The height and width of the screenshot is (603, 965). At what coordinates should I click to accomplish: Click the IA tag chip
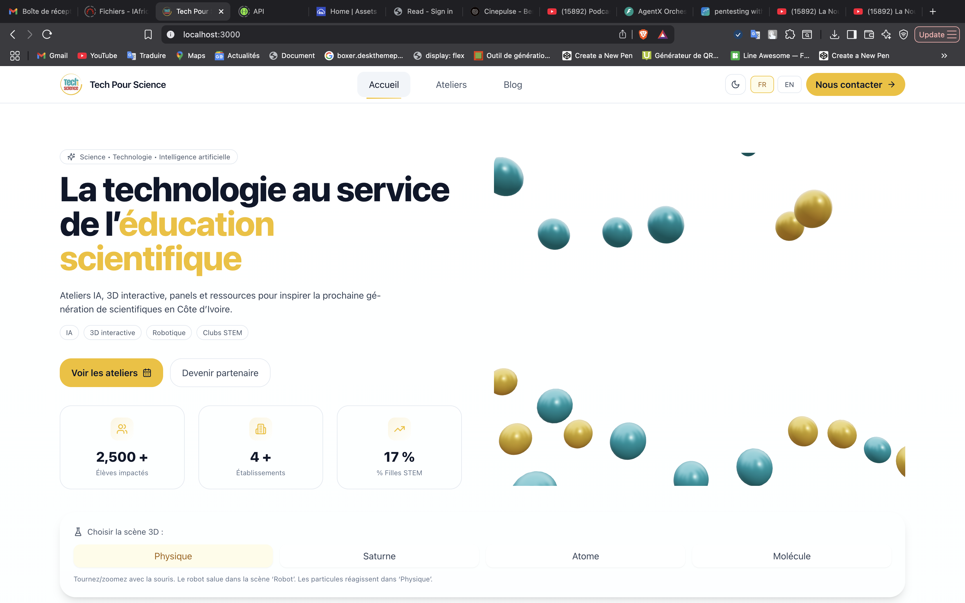coord(70,333)
